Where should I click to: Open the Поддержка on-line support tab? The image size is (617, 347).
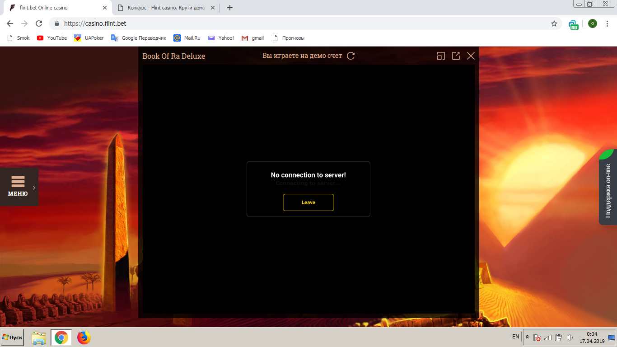608,187
